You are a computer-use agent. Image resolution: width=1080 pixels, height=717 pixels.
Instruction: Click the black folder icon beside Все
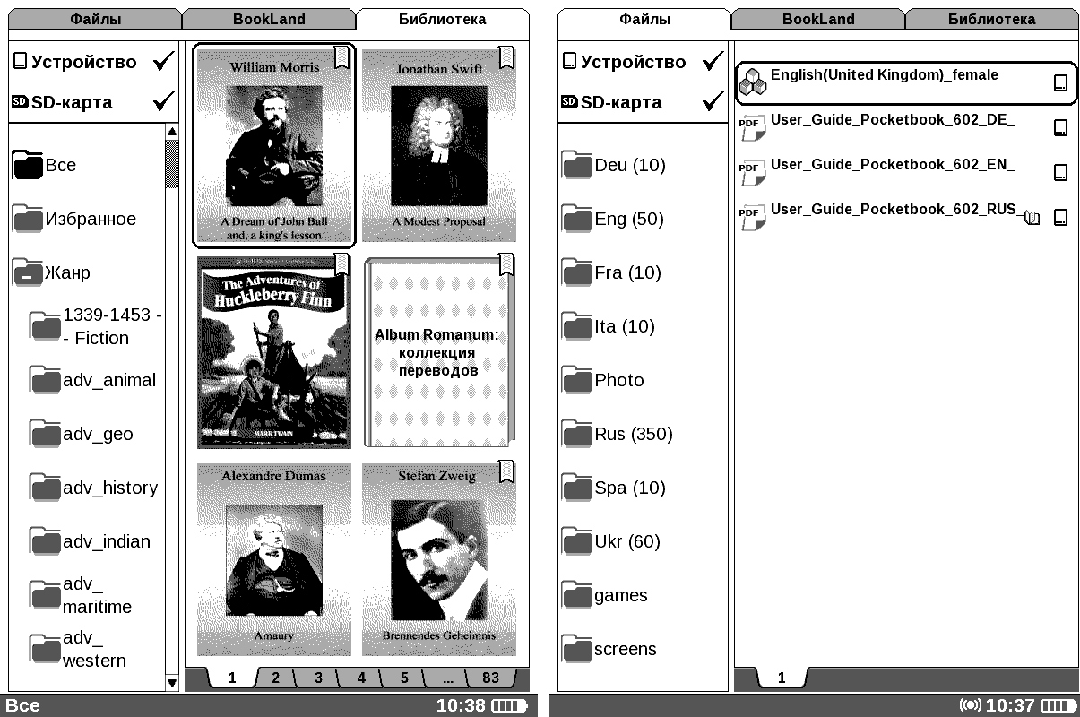click(28, 166)
